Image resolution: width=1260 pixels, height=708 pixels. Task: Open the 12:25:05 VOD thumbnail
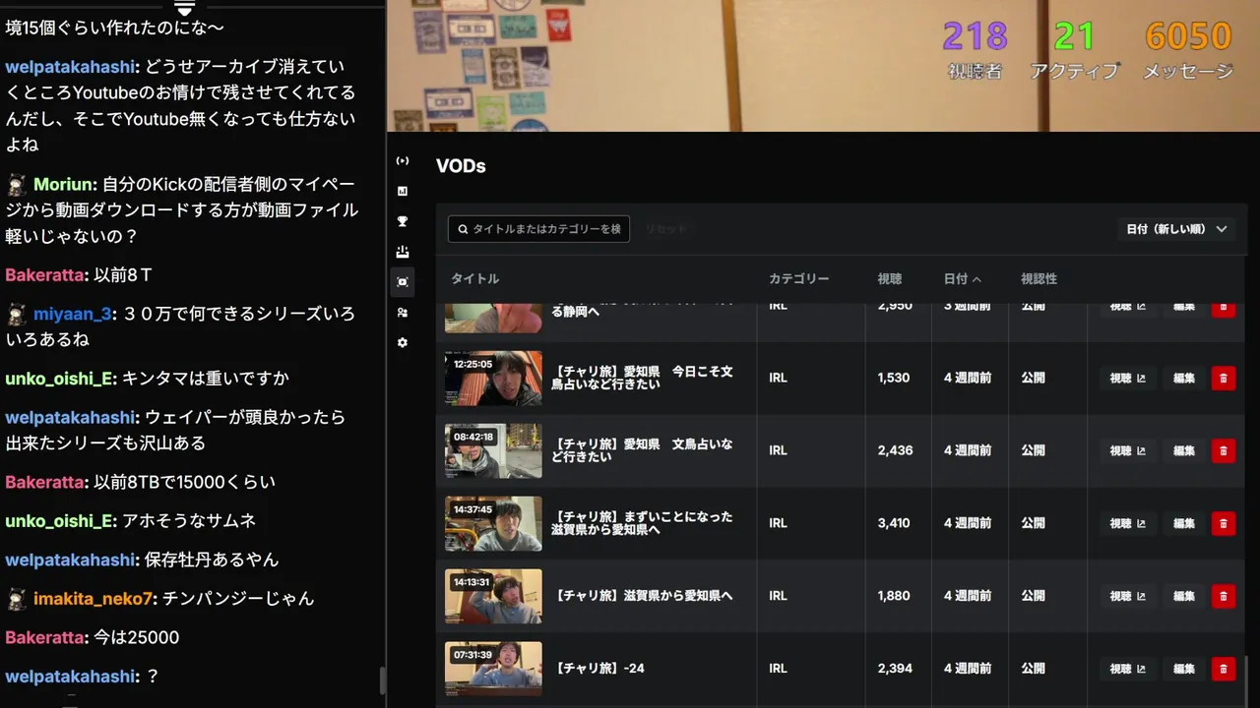coord(493,378)
